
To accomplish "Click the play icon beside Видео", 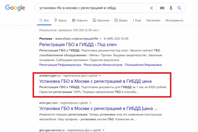I will [x=116, y=20].
